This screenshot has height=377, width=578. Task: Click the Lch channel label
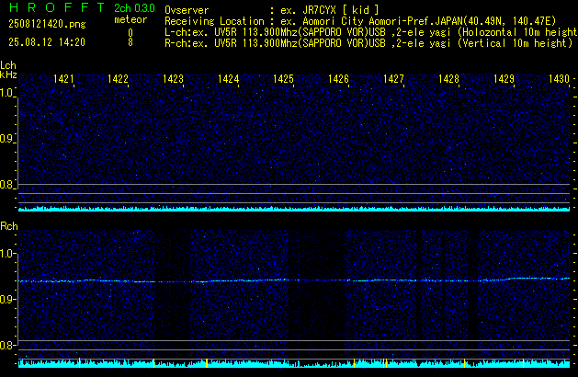(x=8, y=65)
